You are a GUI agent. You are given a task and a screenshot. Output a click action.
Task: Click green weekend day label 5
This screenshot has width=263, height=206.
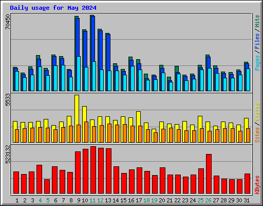[x=48, y=200]
